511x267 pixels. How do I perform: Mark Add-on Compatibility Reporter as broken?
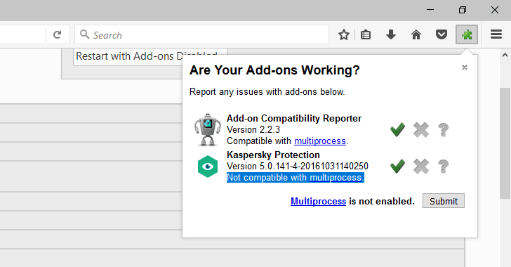coord(421,129)
